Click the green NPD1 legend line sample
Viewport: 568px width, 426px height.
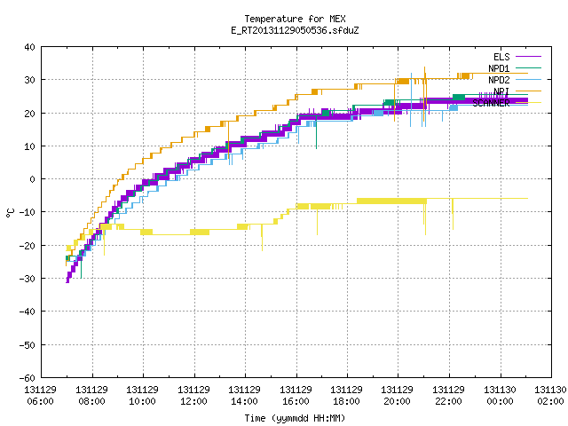click(528, 67)
